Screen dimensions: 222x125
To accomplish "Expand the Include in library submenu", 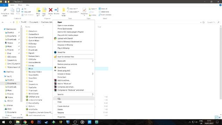I will coord(74,74).
